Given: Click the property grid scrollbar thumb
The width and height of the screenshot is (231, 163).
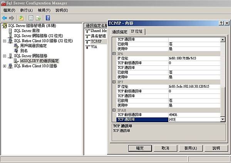Looking at the screenshot, I should (223, 102).
